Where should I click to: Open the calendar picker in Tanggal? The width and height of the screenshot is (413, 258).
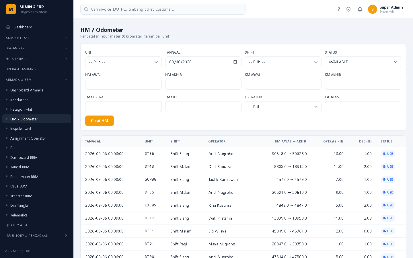pos(235,62)
